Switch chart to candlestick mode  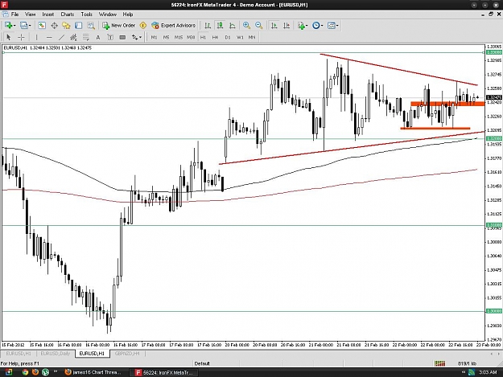tap(220, 25)
